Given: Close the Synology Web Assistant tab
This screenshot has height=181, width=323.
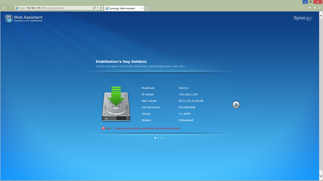Looking at the screenshot, I should pos(142,8).
